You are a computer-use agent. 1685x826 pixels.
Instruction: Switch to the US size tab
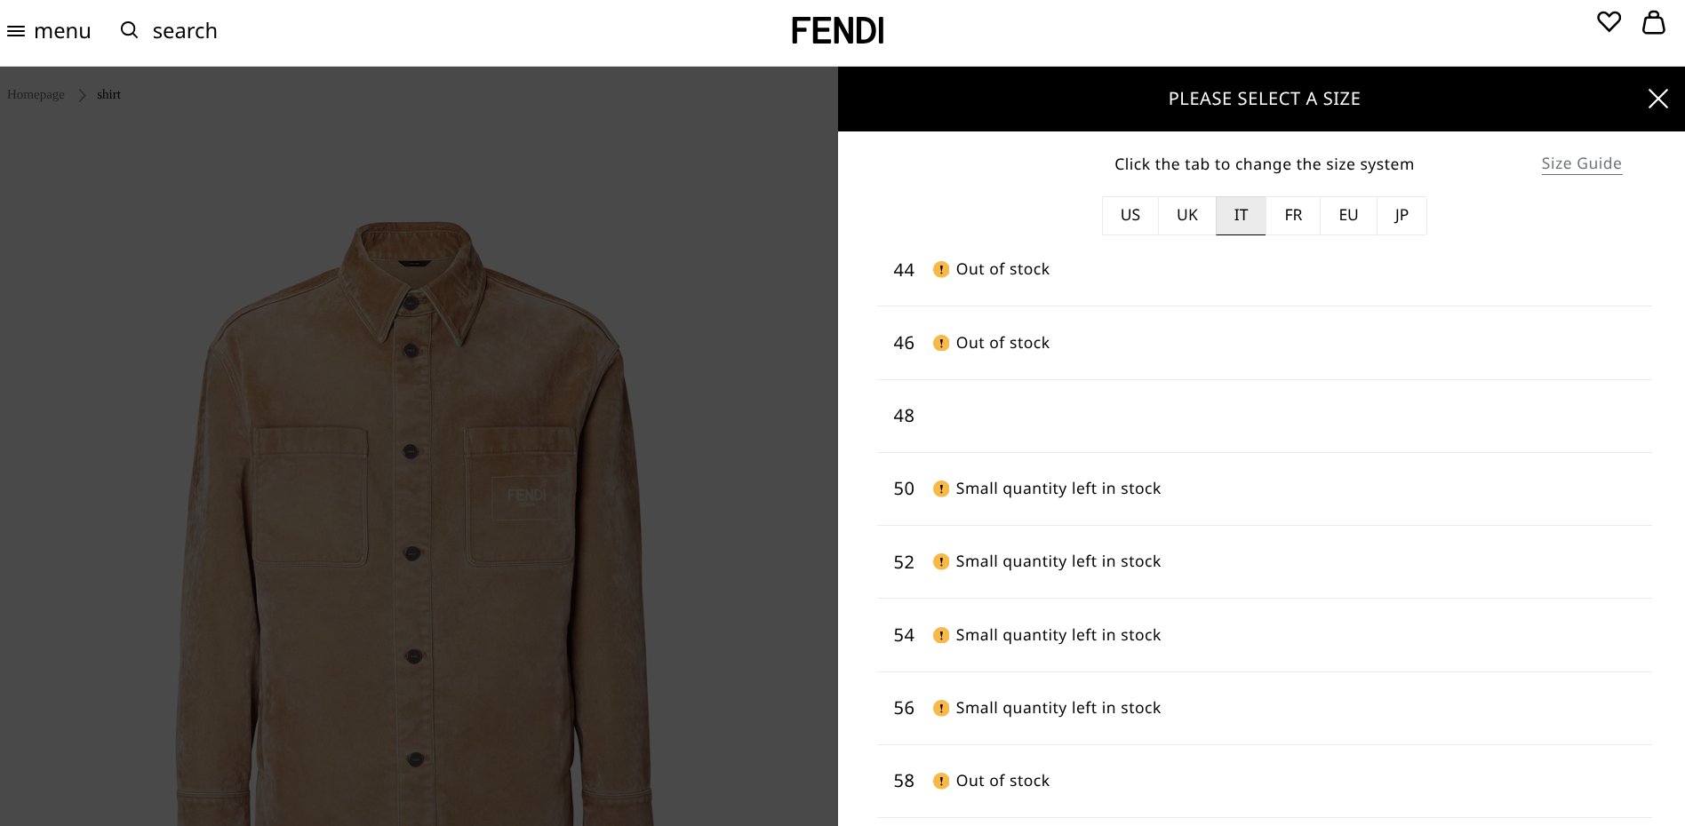[1130, 216]
